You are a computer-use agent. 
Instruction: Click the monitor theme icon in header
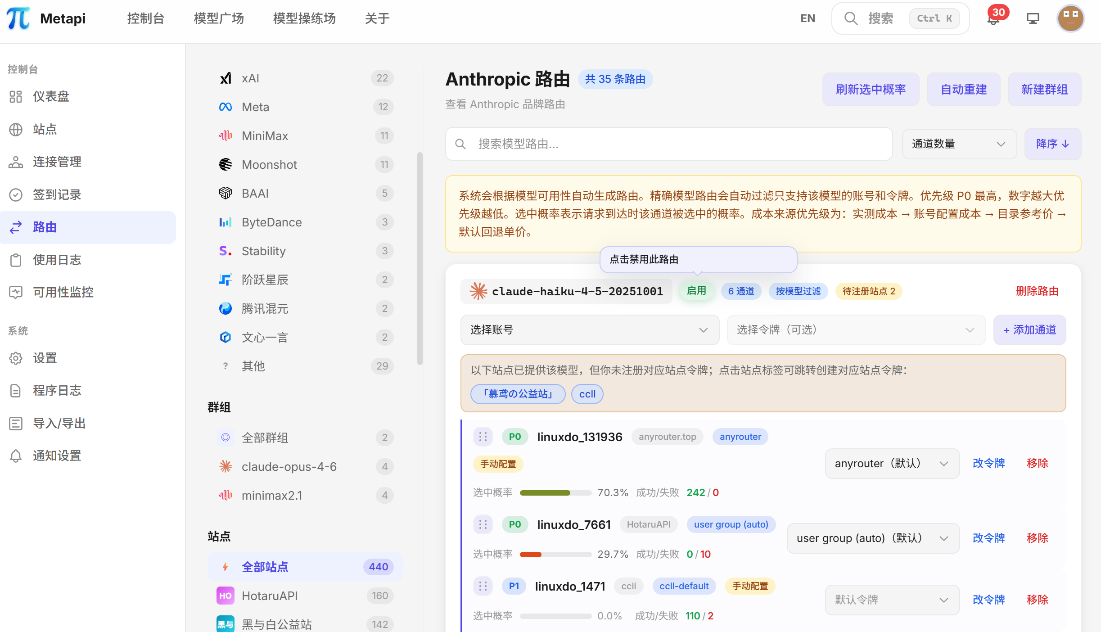1033,18
